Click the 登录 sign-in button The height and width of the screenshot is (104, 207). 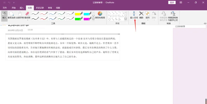tap(172, 3)
